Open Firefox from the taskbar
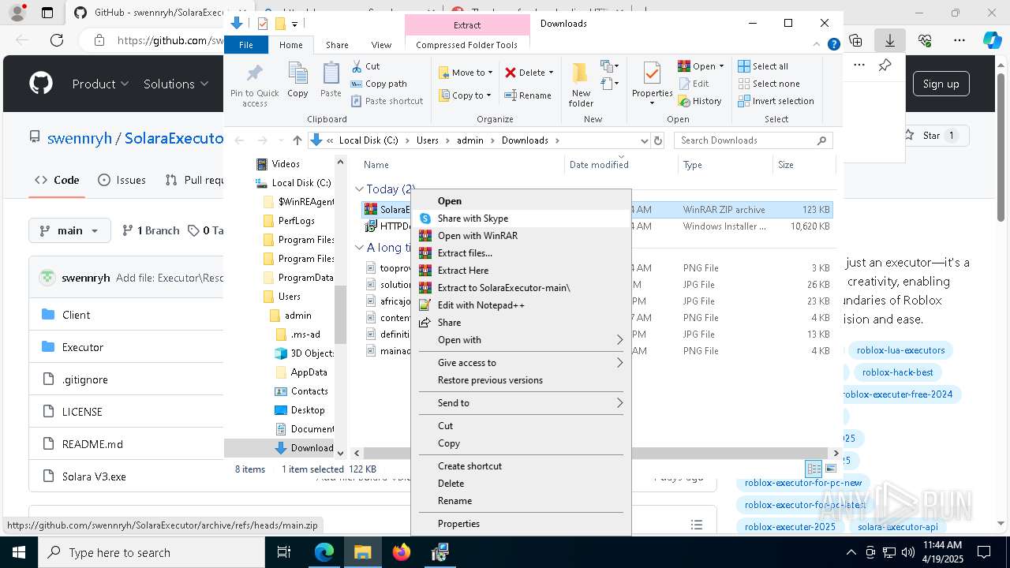This screenshot has width=1010, height=568. tap(402, 552)
